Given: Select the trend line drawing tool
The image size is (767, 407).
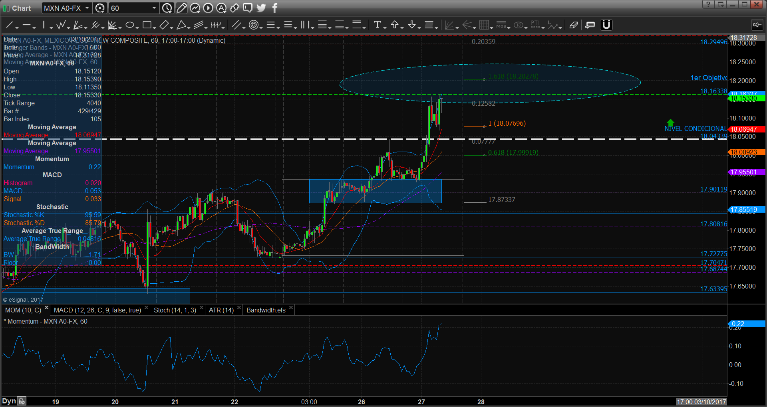Looking at the screenshot, I should (9, 25).
